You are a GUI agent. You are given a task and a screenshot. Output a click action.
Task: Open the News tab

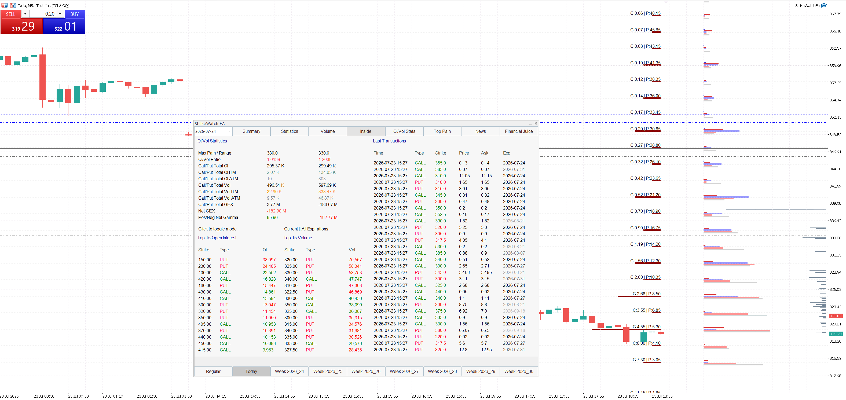481,131
